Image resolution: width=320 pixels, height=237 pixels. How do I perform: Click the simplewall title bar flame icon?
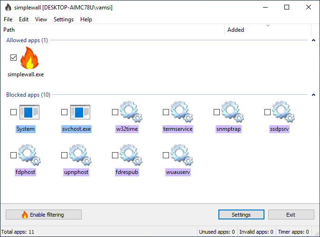(x=8, y=7)
